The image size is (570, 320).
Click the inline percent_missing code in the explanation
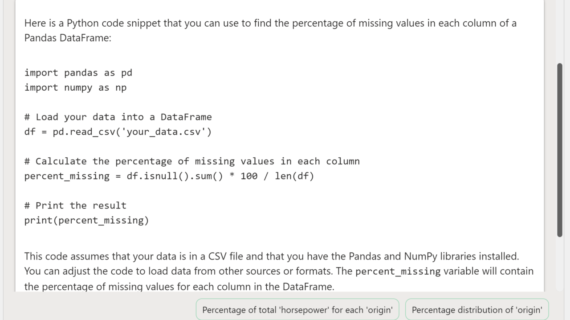point(398,271)
